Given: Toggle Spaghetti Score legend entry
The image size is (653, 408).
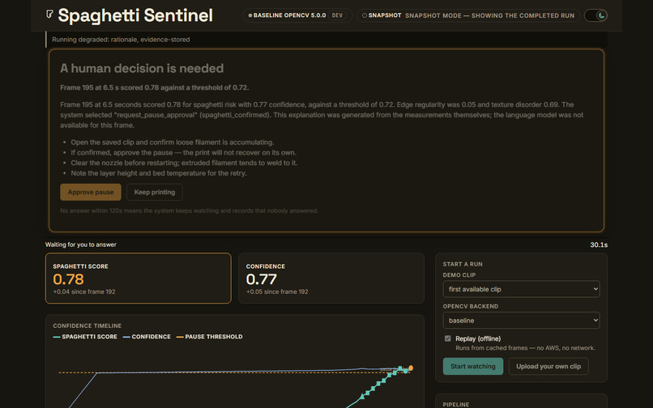Looking at the screenshot, I should coord(85,337).
